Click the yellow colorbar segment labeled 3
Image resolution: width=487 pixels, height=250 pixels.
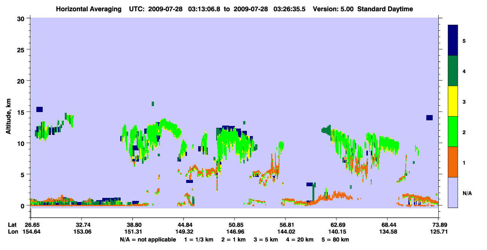point(453,101)
